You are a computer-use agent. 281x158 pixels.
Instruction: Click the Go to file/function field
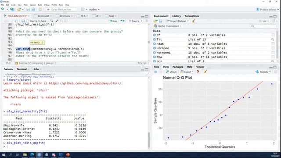(x=61, y=9)
